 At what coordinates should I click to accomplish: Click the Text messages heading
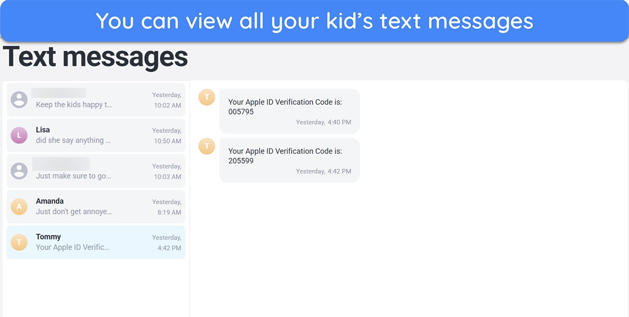tap(95, 57)
